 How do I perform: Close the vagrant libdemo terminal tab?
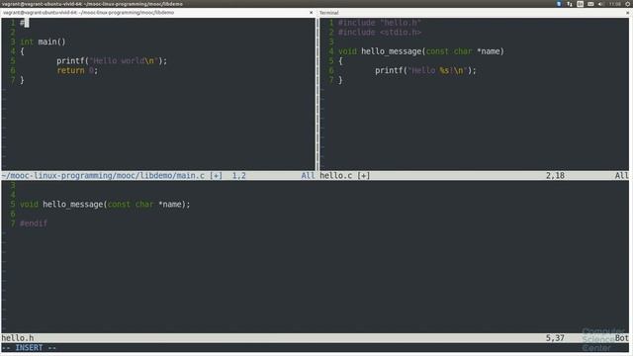(311, 13)
